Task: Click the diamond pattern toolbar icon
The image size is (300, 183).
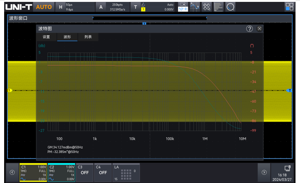Action: 207,7
